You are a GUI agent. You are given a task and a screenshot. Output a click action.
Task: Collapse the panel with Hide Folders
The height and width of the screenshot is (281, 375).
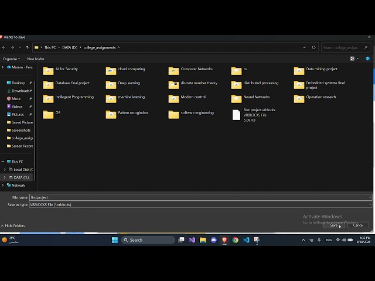click(13, 225)
